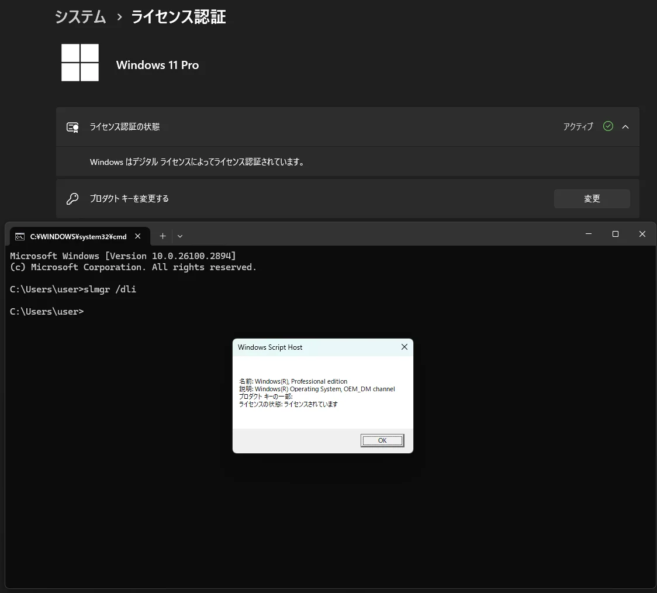Close the terminal window
This screenshot has height=593, width=657.
click(x=642, y=234)
